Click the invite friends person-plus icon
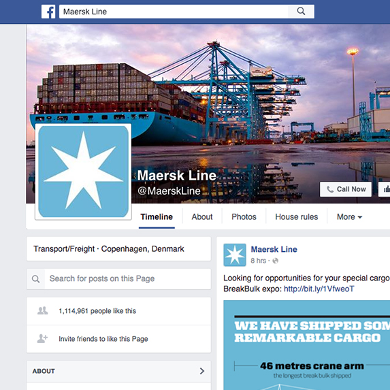This screenshot has height=390, width=390. pos(42,338)
